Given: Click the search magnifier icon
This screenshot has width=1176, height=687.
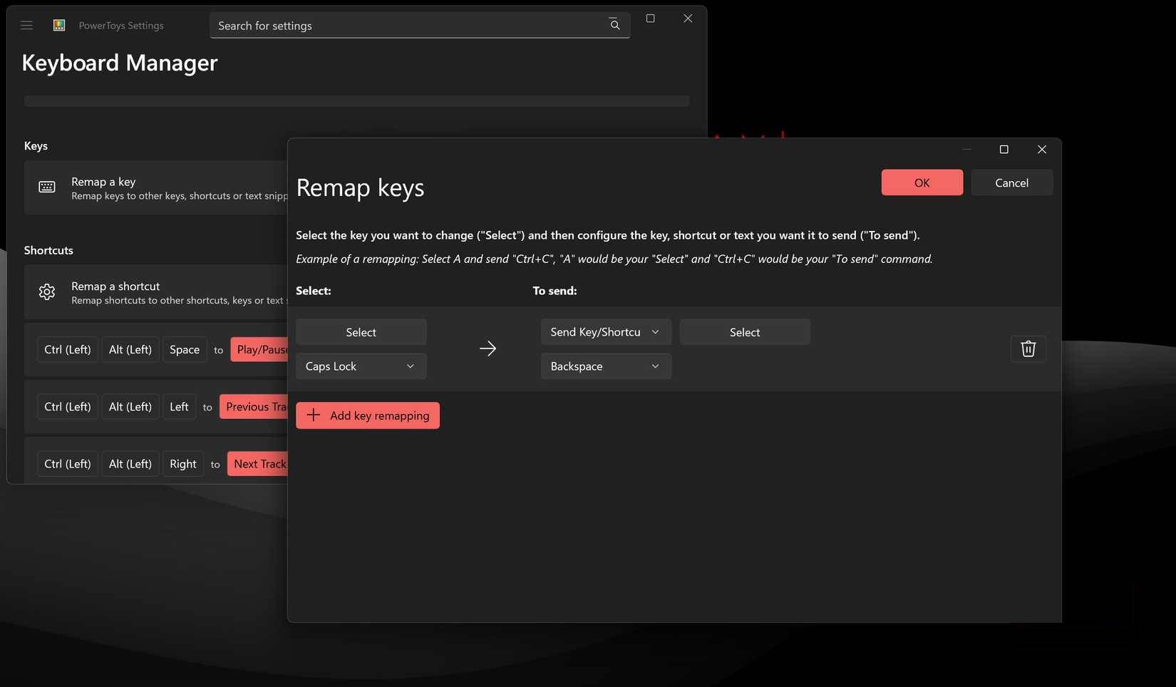Looking at the screenshot, I should 614,25.
